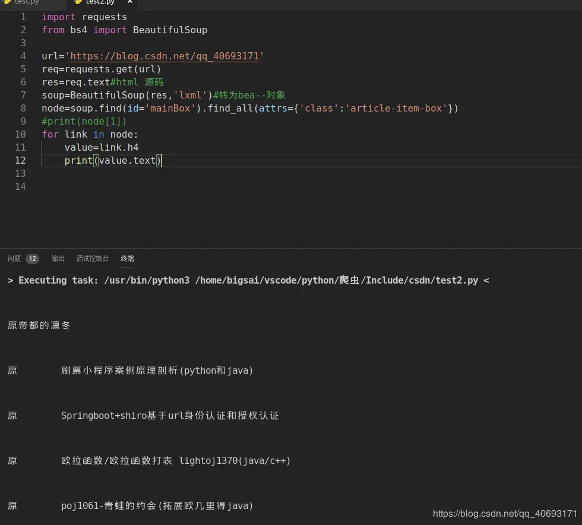This screenshot has width=582, height=525.
Task: Click terminal output '刷票小程序案例原理剖析'
Action: (x=119, y=370)
